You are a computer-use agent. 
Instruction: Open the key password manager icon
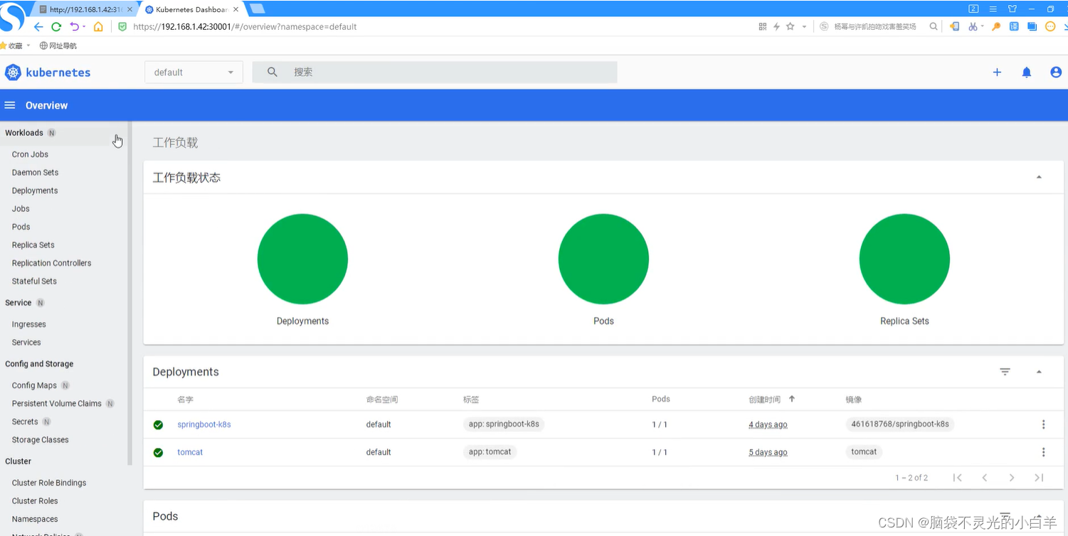coord(996,26)
